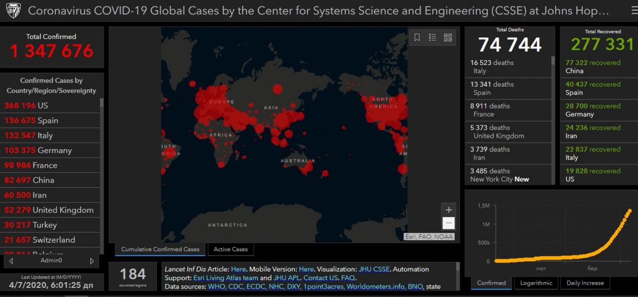Select Spain in the confirmed cases list

coord(48,121)
